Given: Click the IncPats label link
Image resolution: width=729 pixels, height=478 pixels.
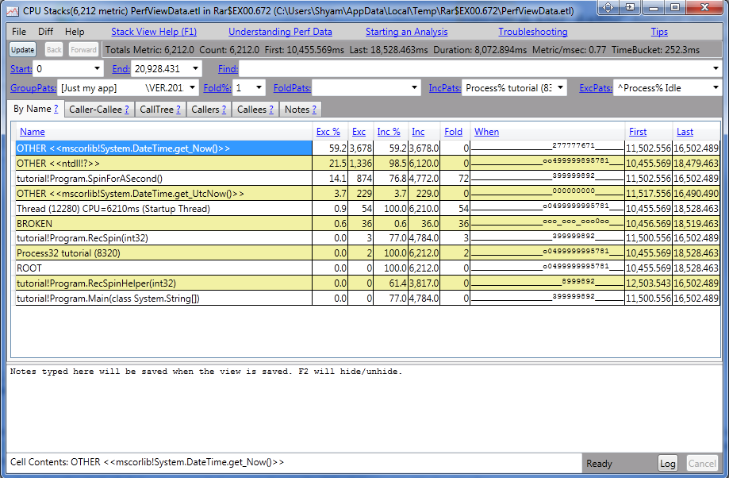Looking at the screenshot, I should (x=445, y=87).
